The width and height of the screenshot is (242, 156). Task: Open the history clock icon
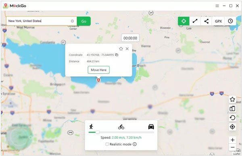[230, 21]
